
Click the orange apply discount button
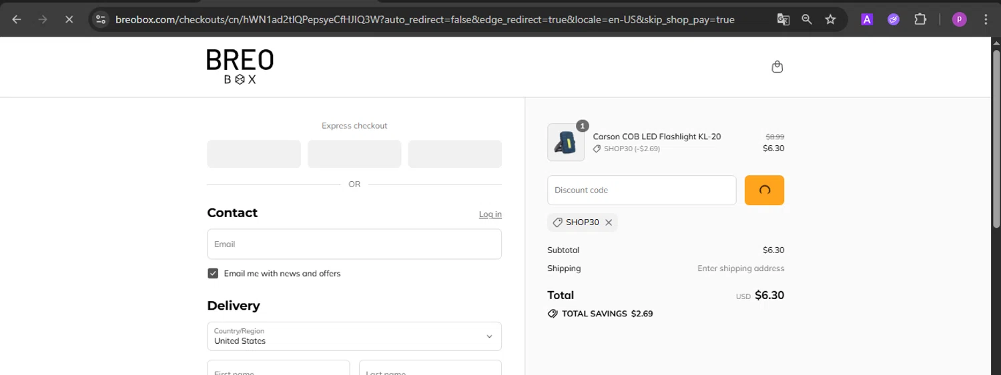click(764, 190)
